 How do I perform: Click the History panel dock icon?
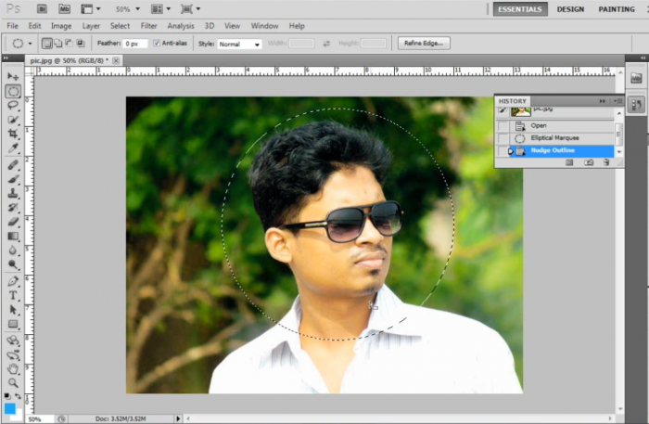click(x=636, y=104)
